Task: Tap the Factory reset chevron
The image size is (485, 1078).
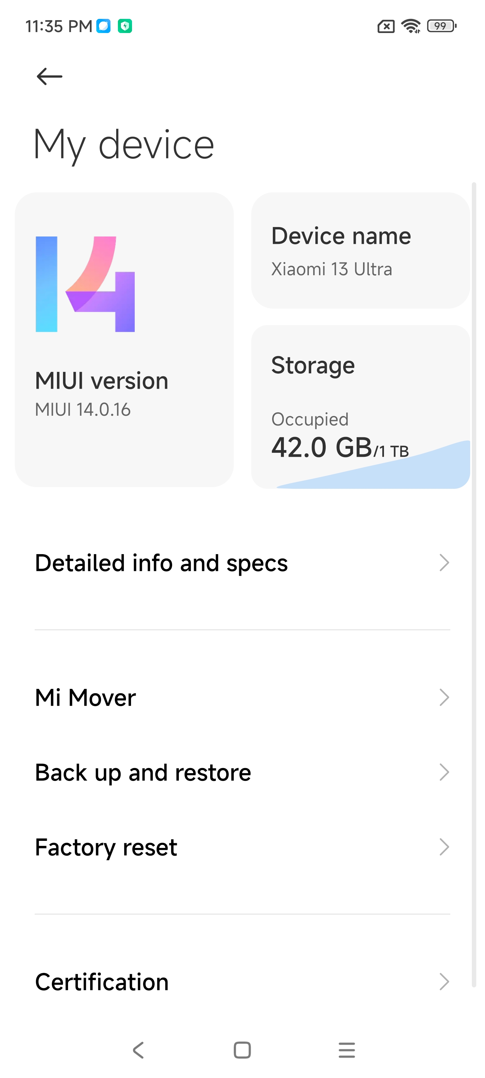Action: tap(444, 847)
